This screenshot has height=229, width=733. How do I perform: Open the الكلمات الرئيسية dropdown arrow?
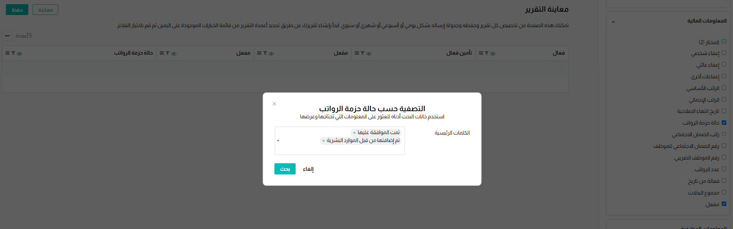point(278,141)
